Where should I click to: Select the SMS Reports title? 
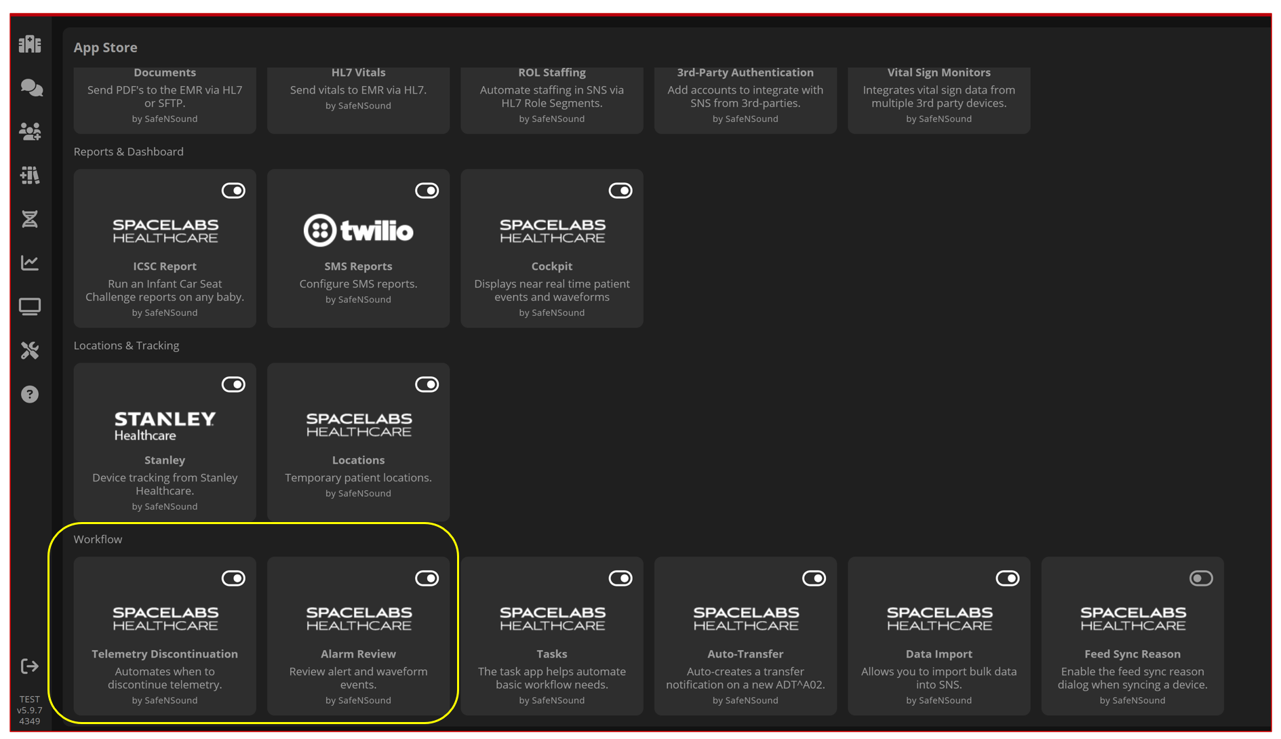point(358,266)
